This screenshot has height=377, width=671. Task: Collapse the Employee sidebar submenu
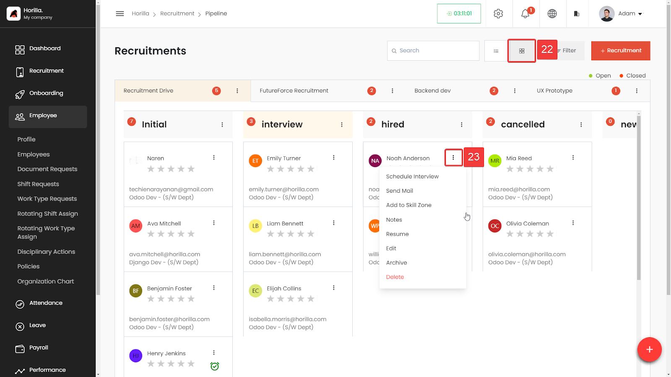point(48,116)
